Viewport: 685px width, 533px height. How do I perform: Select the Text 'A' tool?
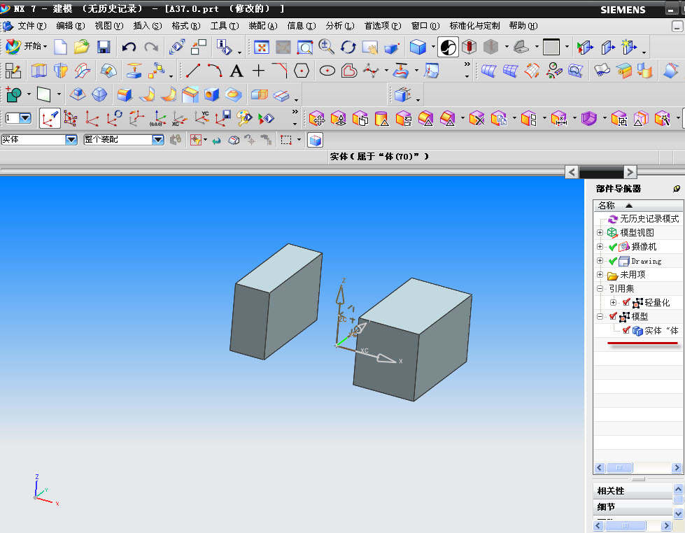(x=236, y=71)
